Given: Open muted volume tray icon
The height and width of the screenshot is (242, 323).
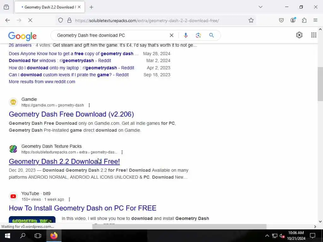Looking at the screenshot, I should [282, 236].
